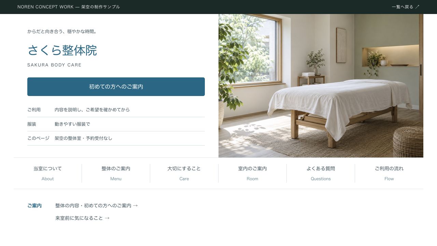
Task: Open ご利用の流れ Flow menu item
Action: click(389, 173)
